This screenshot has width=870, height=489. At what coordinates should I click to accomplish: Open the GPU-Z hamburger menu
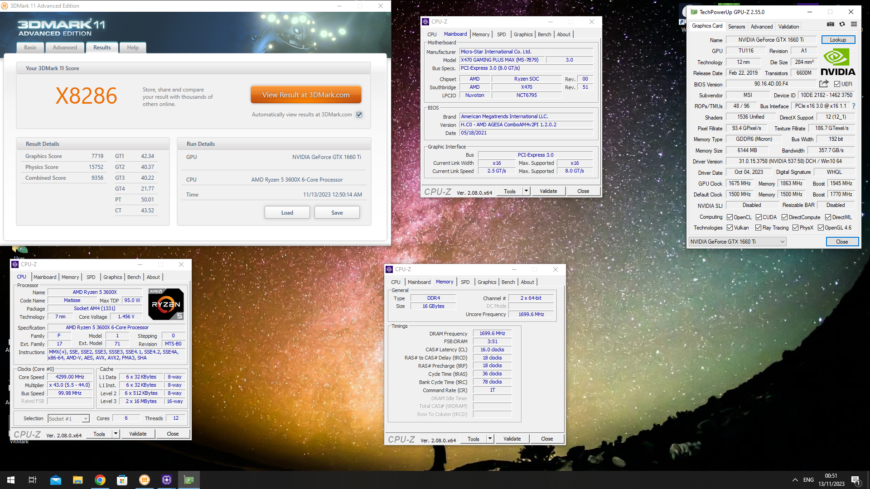coord(854,24)
